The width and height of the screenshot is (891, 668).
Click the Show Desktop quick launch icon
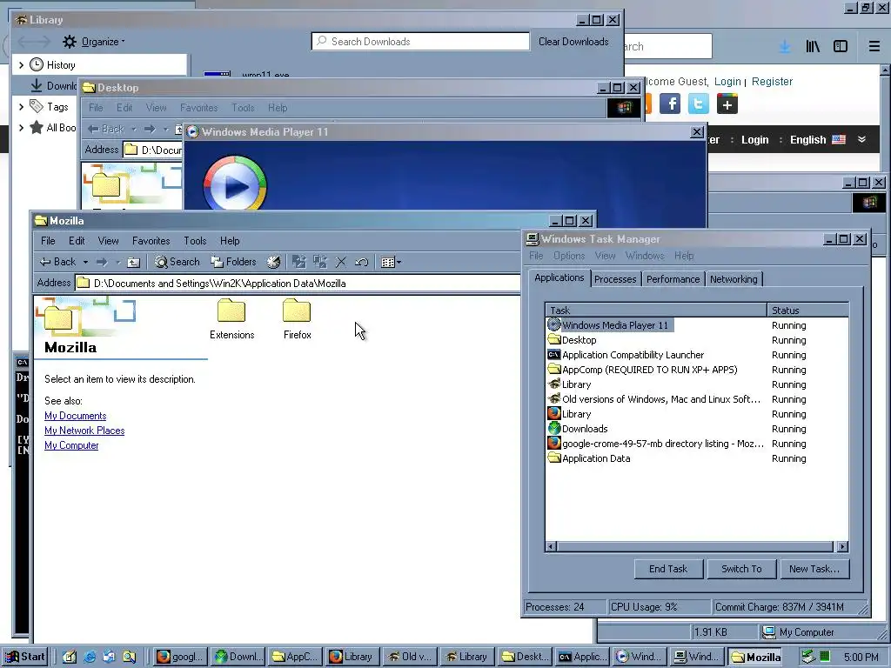(70, 658)
